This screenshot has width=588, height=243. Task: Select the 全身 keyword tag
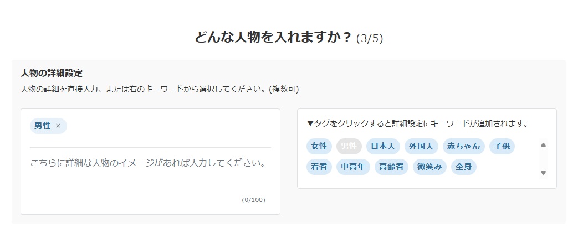[463, 167]
